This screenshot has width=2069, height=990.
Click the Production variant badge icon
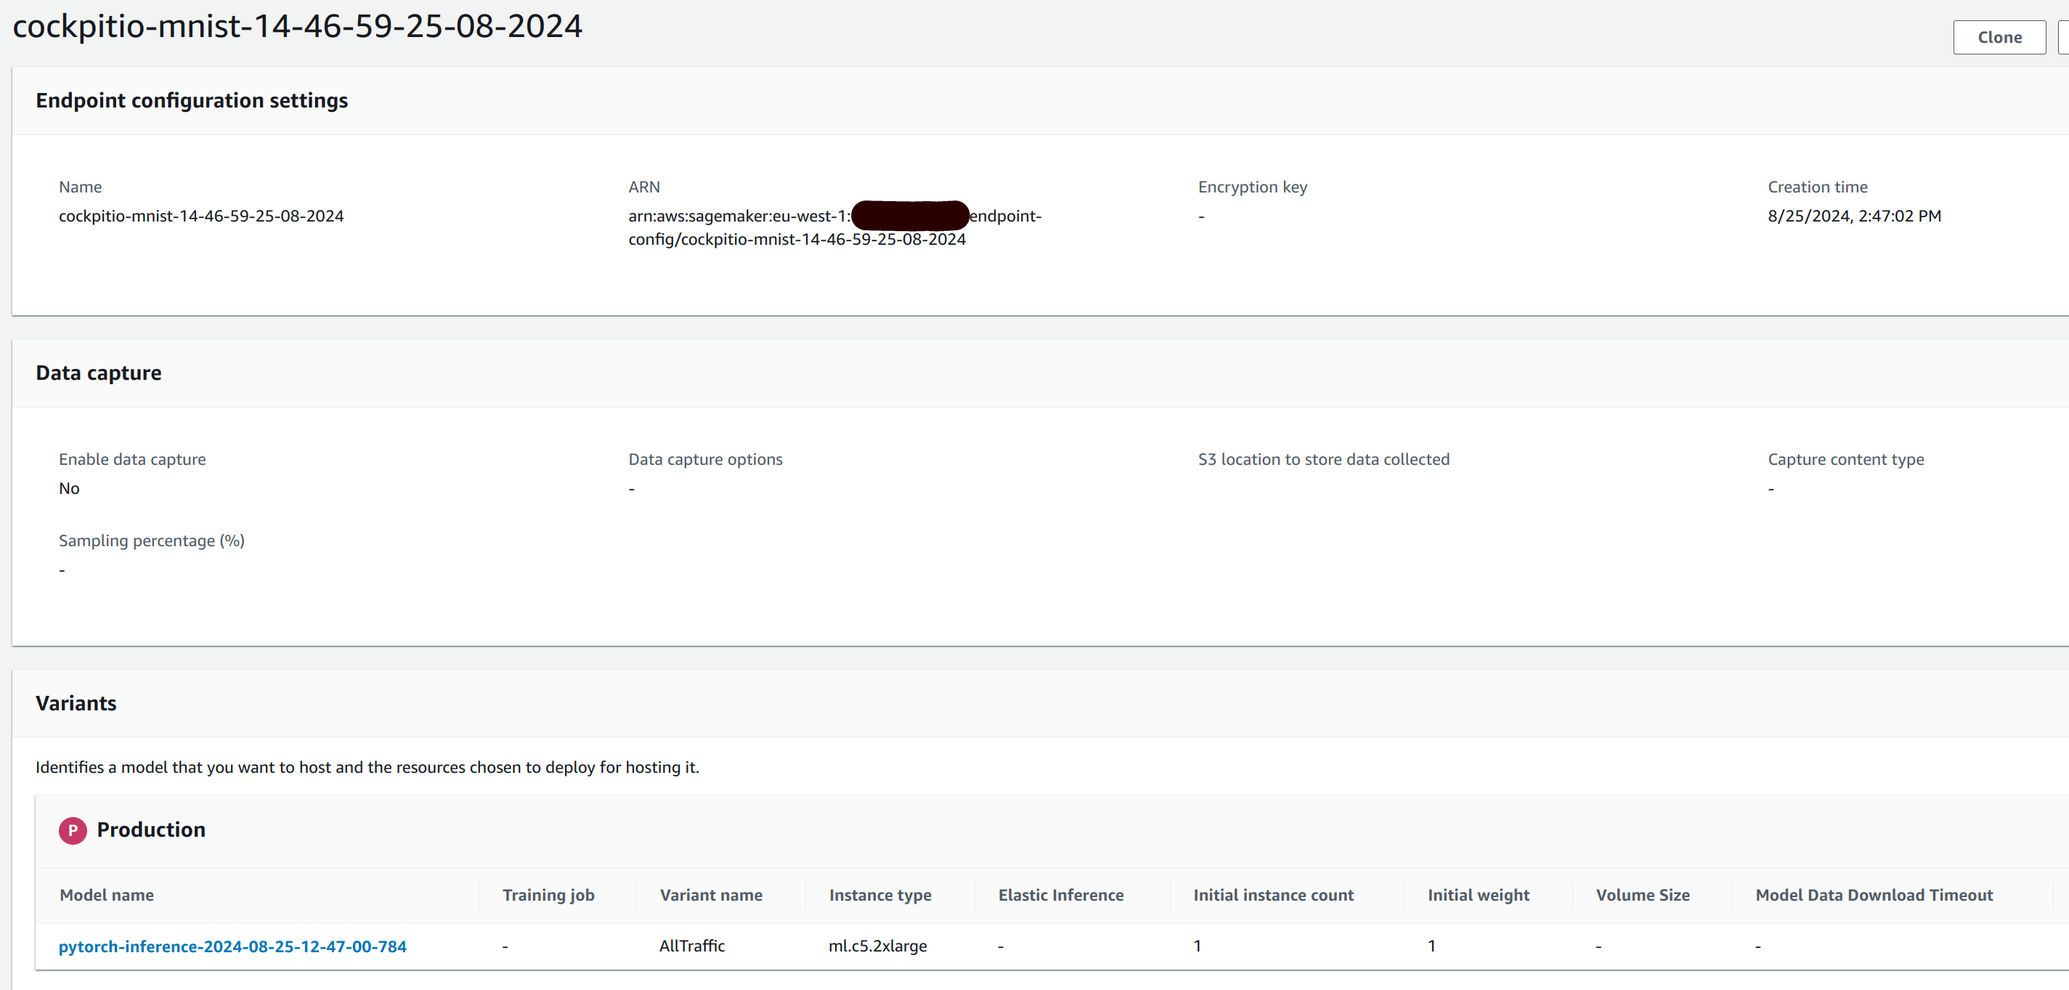click(x=73, y=831)
